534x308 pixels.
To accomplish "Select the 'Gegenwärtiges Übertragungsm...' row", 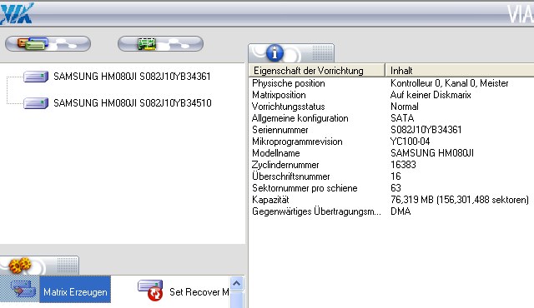I will pos(391,211).
